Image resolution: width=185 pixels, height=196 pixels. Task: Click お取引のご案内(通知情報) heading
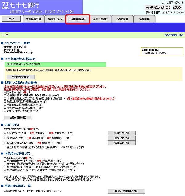click(x=21, y=83)
